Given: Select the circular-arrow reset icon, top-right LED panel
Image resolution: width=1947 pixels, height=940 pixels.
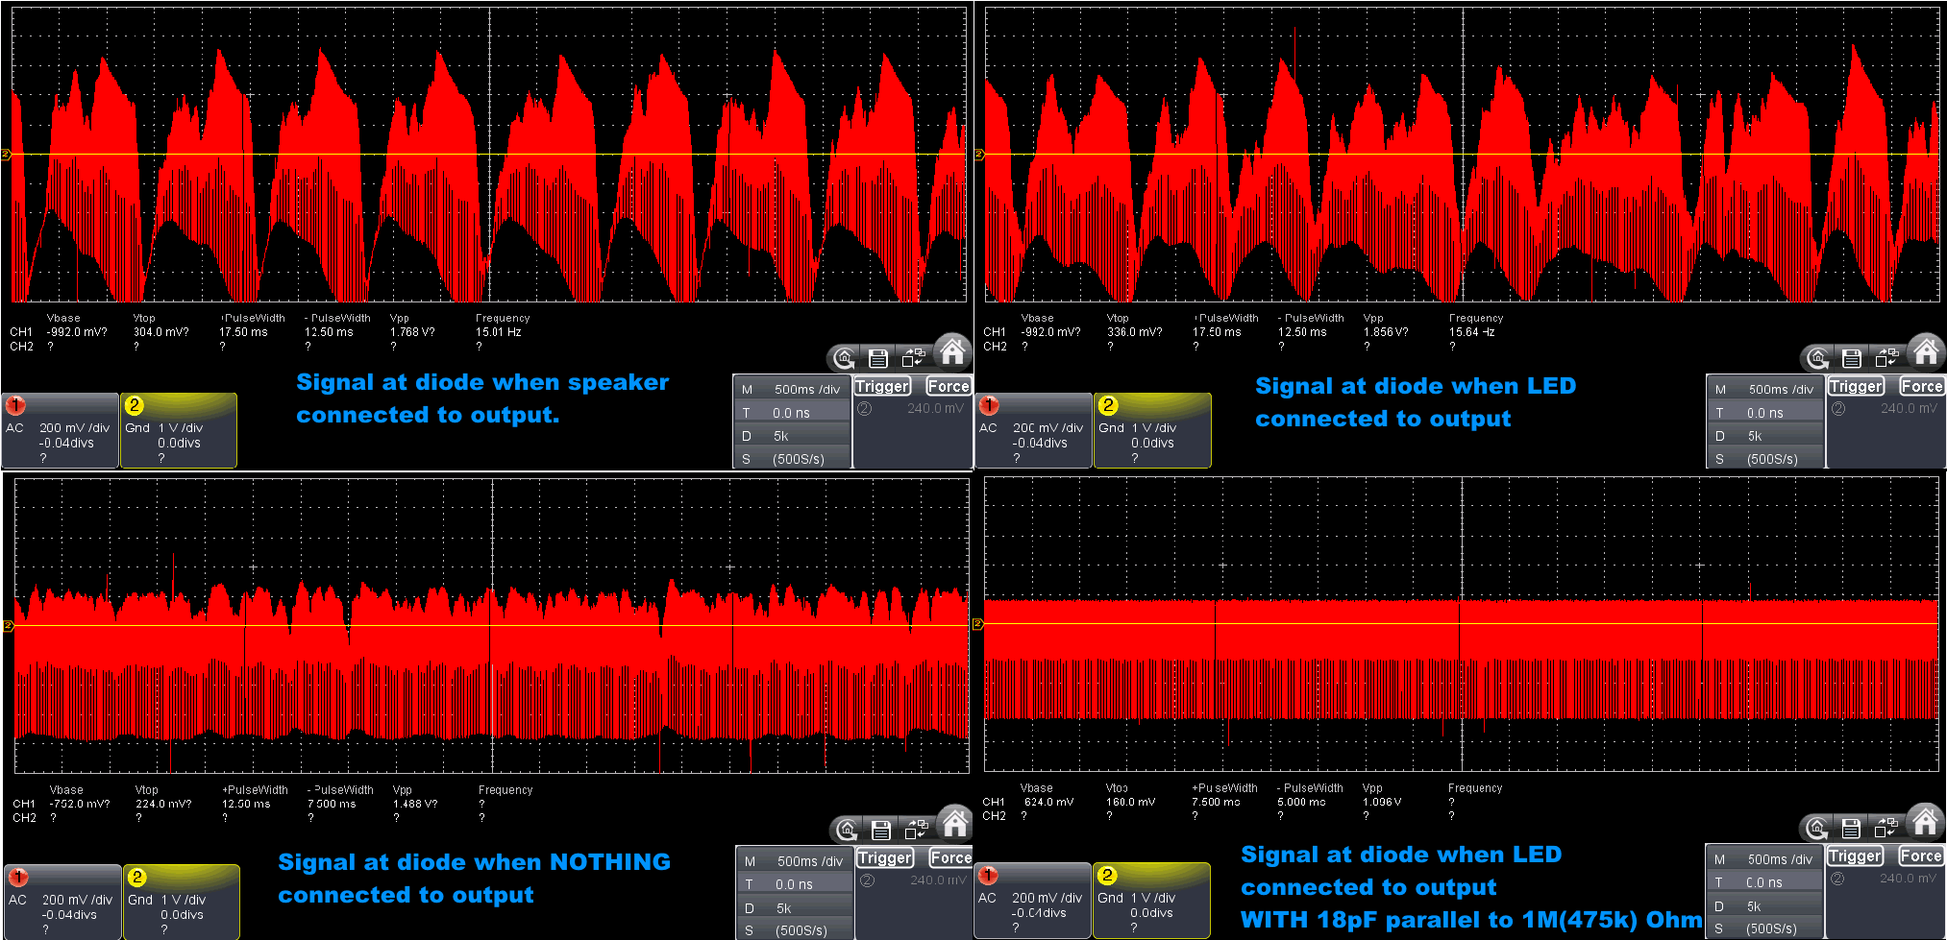Looking at the screenshot, I should (1818, 358).
